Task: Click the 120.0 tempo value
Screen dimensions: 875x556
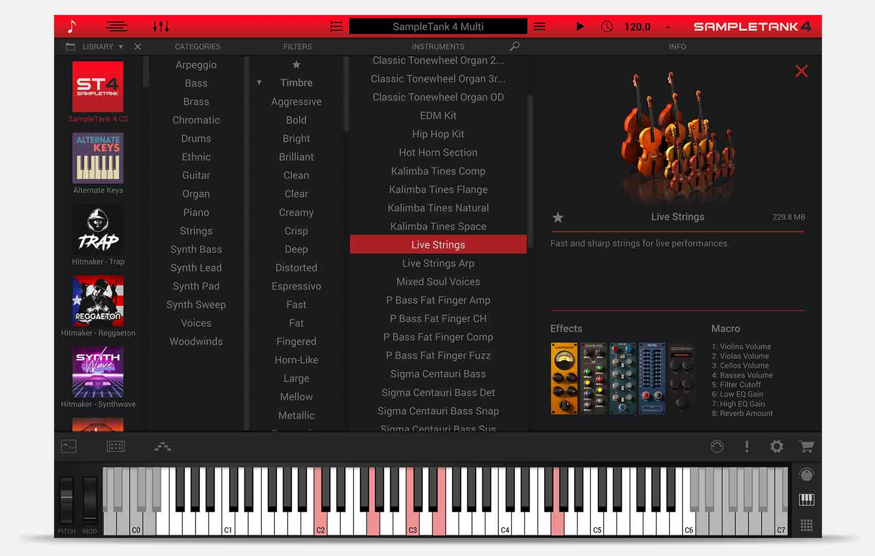Action: (x=637, y=27)
